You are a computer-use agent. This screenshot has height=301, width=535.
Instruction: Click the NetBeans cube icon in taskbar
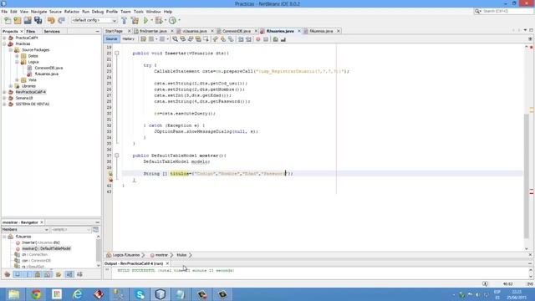tap(160, 294)
